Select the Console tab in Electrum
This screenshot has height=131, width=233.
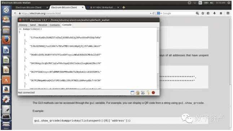tap(67, 25)
